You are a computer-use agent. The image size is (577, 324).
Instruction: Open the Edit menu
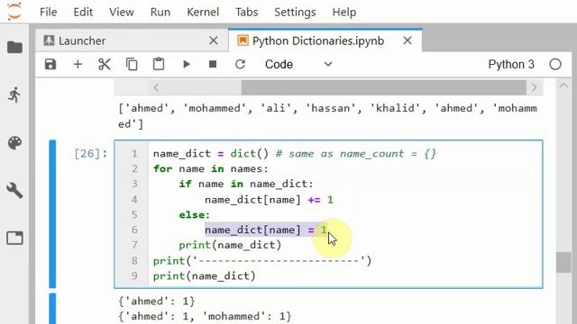[x=83, y=12]
